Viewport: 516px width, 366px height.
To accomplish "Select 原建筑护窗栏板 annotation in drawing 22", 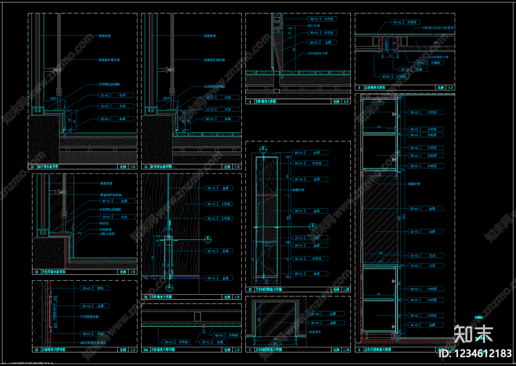I will tap(214, 60).
